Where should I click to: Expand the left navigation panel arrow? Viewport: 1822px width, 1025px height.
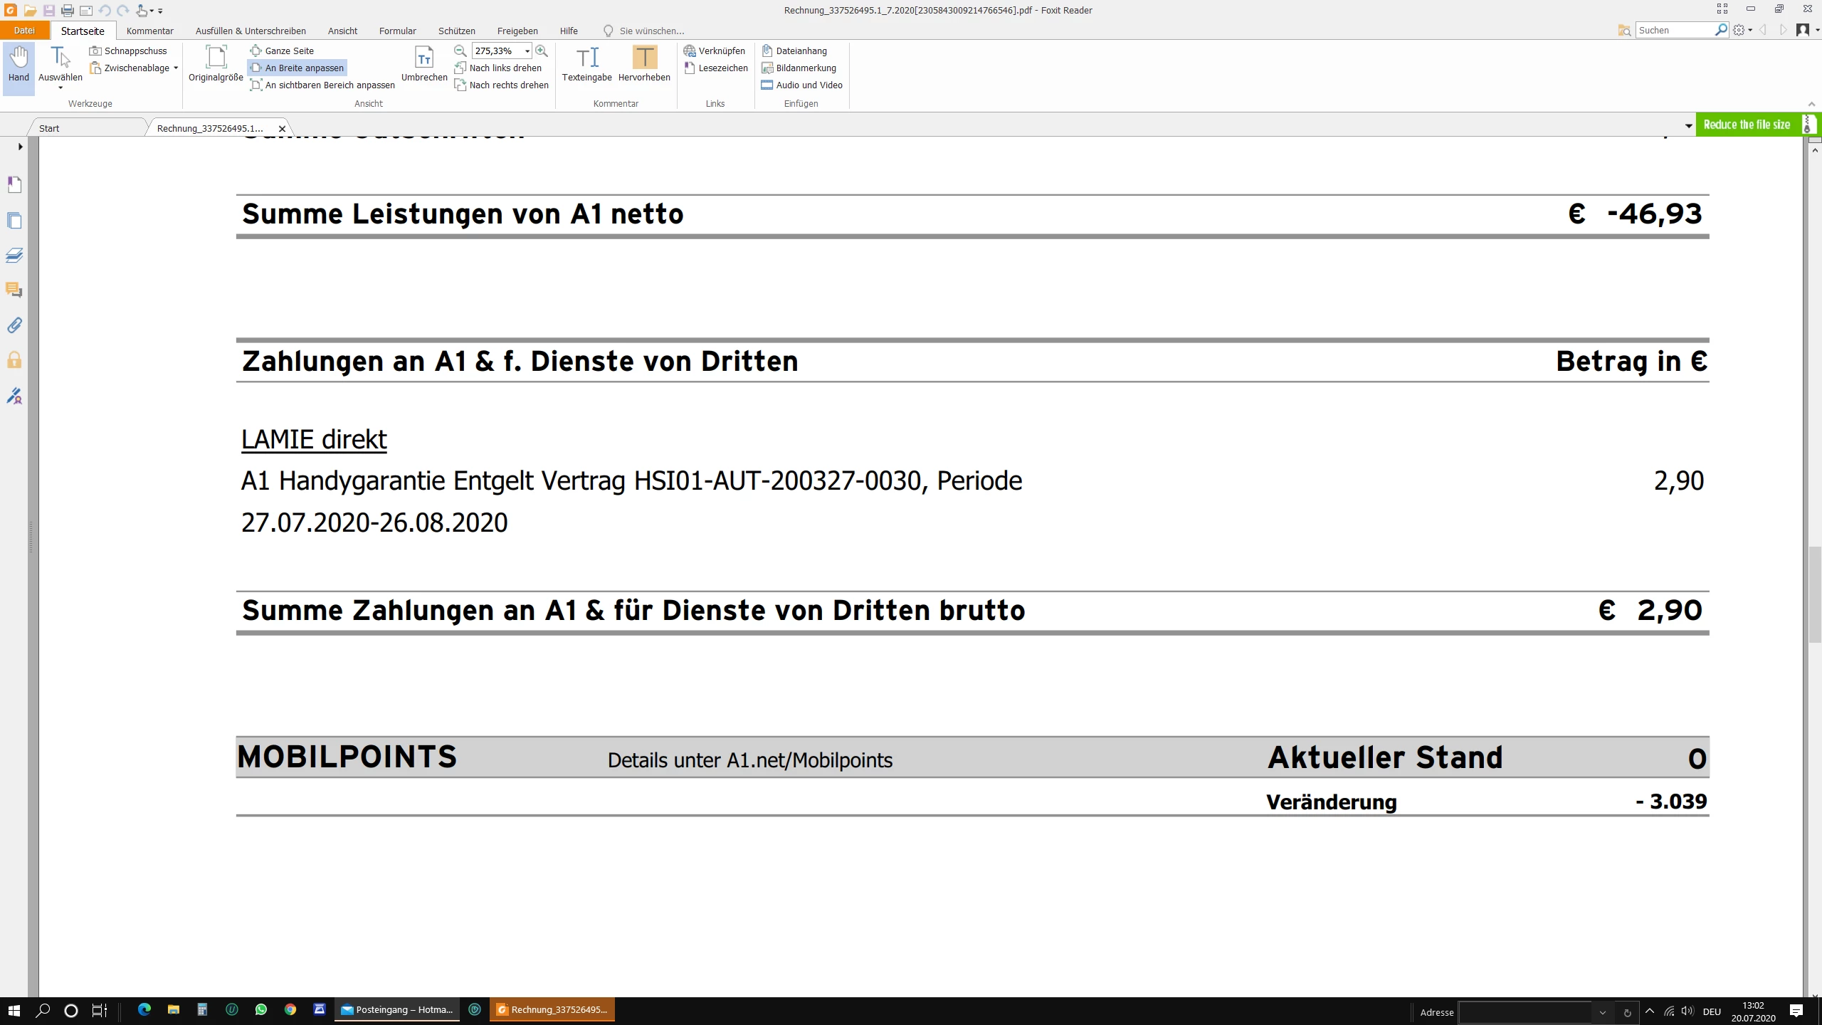pos(20,147)
